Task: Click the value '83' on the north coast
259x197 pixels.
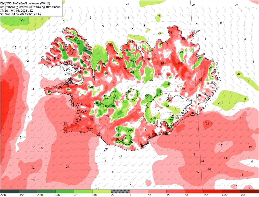Action: (111, 45)
